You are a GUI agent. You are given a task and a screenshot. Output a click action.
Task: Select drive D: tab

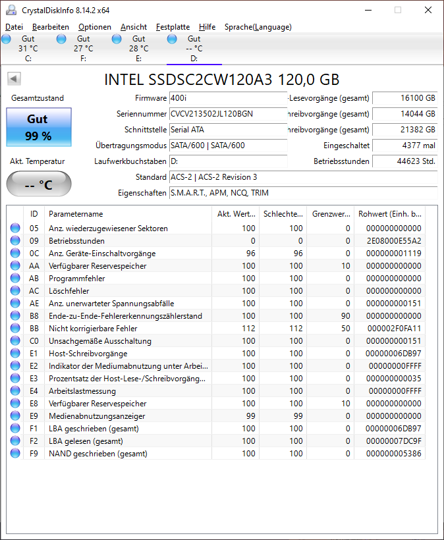[x=194, y=49]
